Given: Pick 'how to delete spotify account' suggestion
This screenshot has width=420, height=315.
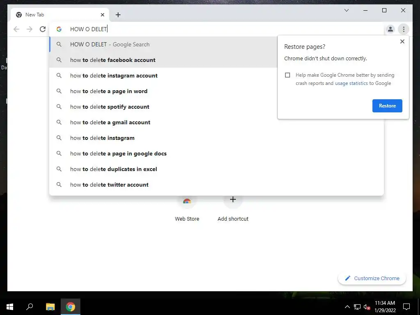Looking at the screenshot, I should pos(163,107).
